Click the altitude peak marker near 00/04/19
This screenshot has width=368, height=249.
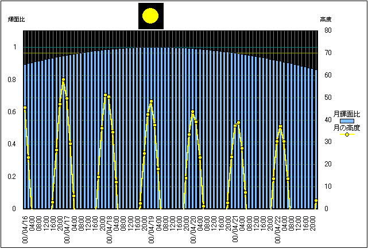tap(151, 102)
